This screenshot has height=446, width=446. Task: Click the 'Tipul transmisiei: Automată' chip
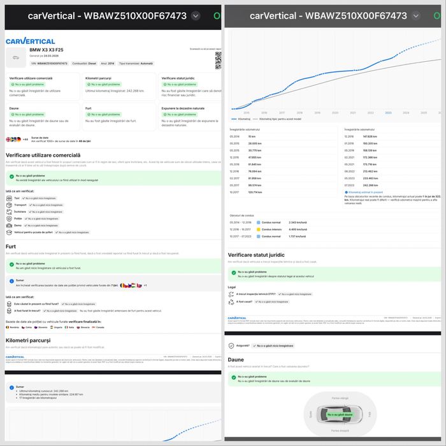click(x=136, y=64)
